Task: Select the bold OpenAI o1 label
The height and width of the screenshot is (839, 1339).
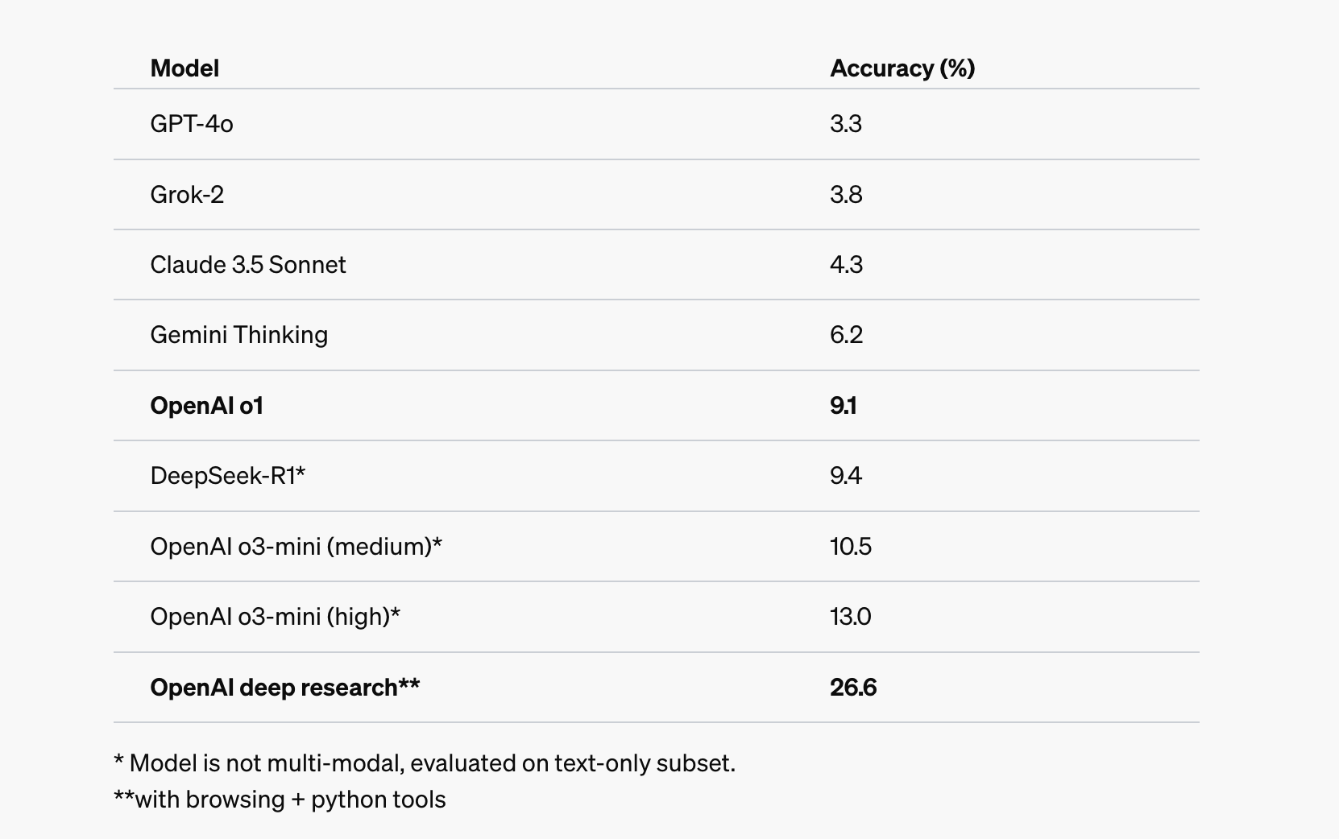Action: click(x=207, y=406)
